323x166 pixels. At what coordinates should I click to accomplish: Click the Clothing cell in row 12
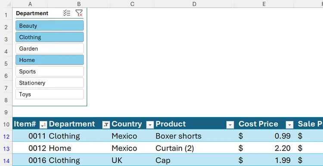tap(79, 136)
